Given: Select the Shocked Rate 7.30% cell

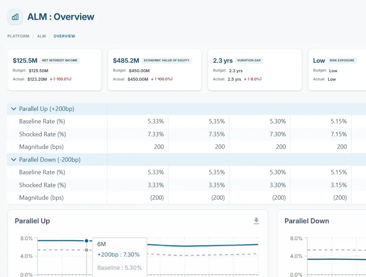Looking at the screenshot, I should pyautogui.click(x=260, y=134).
